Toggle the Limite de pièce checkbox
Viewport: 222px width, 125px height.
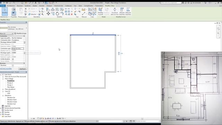[13, 59]
